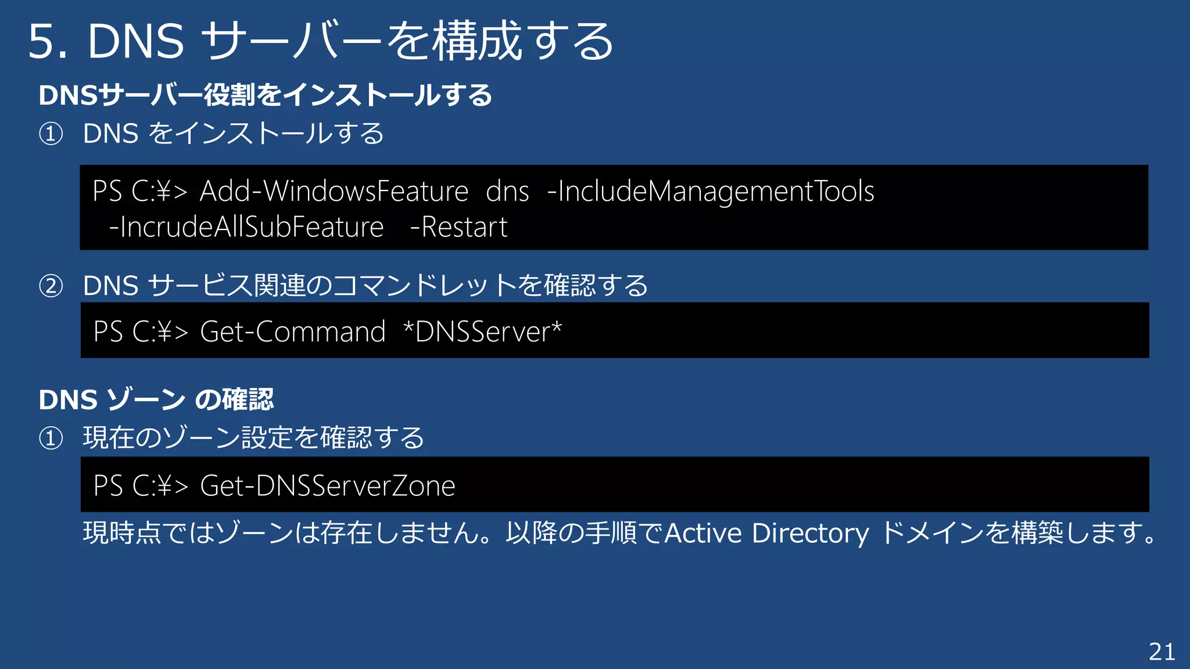Click the step text about checking current zone settings
This screenshot has width=1190, height=669.
point(253,438)
